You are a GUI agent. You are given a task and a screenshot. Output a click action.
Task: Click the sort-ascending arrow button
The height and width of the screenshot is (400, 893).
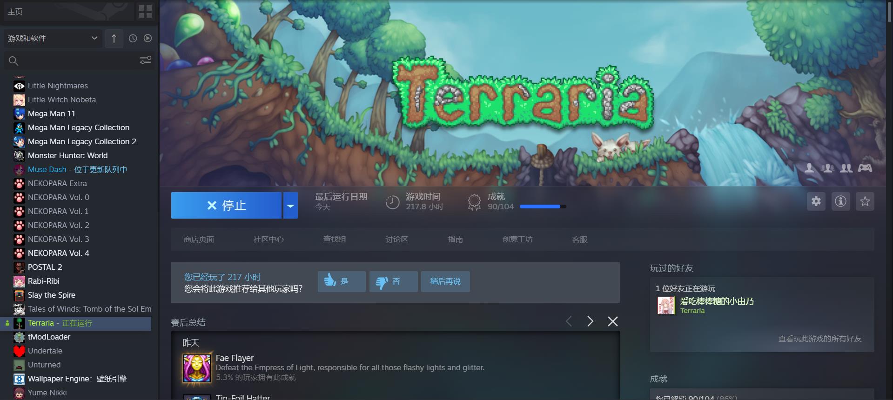pyautogui.click(x=114, y=38)
